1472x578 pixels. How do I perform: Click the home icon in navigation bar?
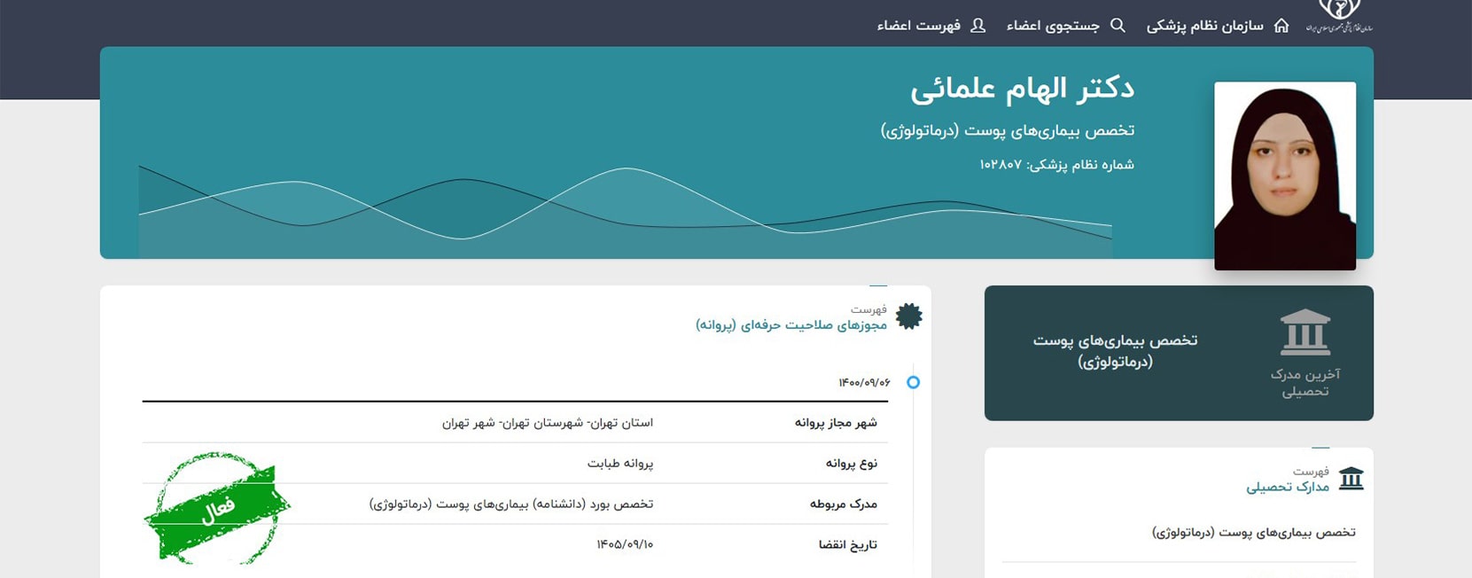(1281, 26)
